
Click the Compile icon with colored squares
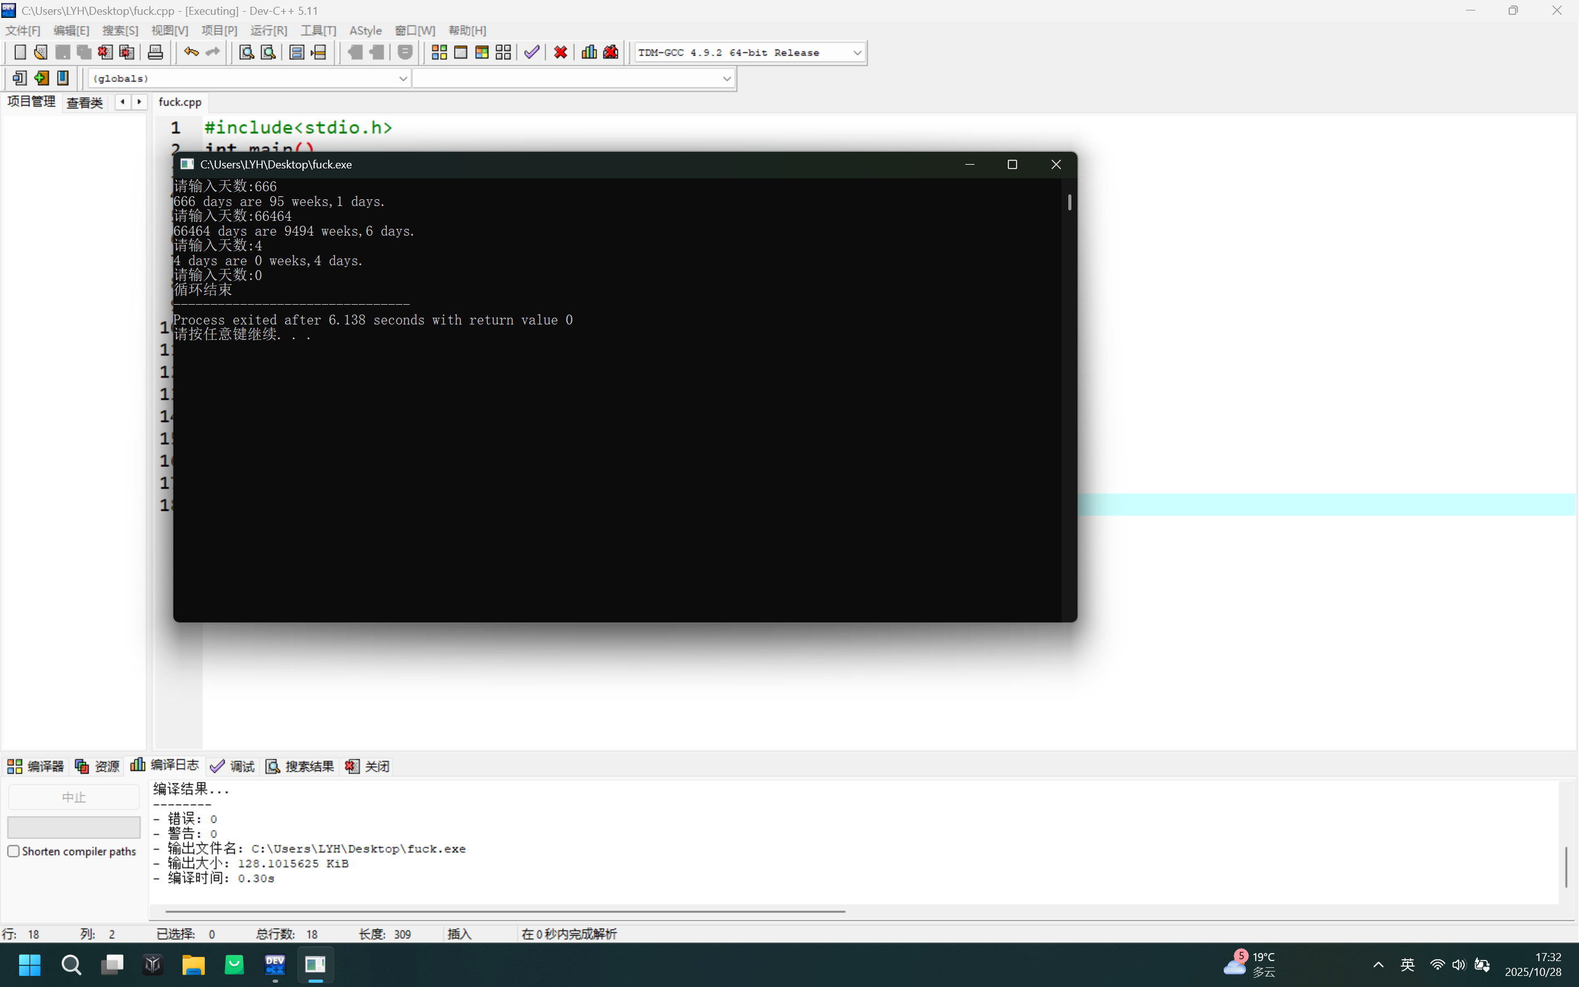click(x=439, y=52)
